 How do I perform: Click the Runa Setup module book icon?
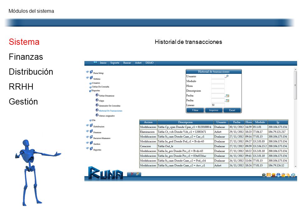pos(91,72)
